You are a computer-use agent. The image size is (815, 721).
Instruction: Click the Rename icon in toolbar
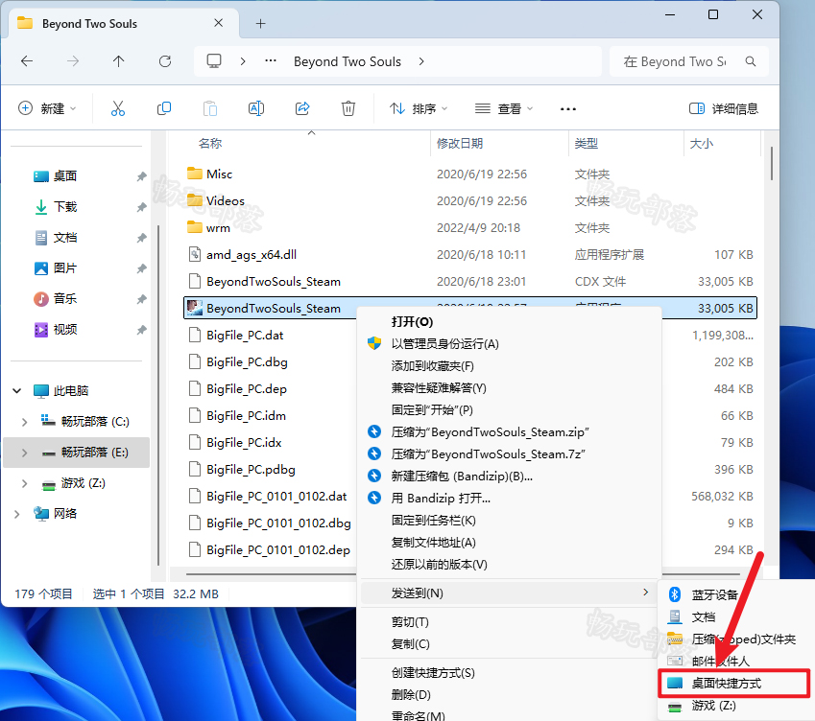(256, 108)
